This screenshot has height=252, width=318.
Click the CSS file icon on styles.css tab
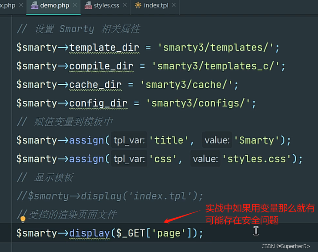pos(88,5)
